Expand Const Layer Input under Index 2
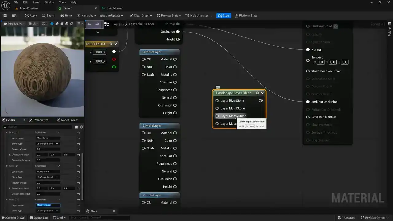The image size is (393, 221). coord(9,188)
